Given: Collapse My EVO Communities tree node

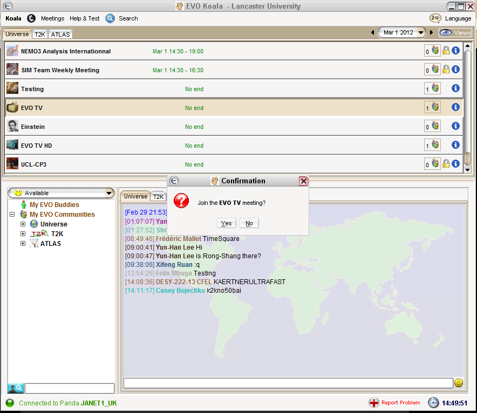Looking at the screenshot, I should click(x=12, y=215).
